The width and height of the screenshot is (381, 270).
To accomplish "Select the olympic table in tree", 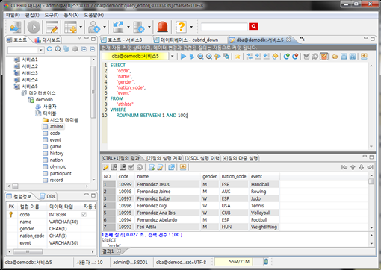I will point(55,166).
